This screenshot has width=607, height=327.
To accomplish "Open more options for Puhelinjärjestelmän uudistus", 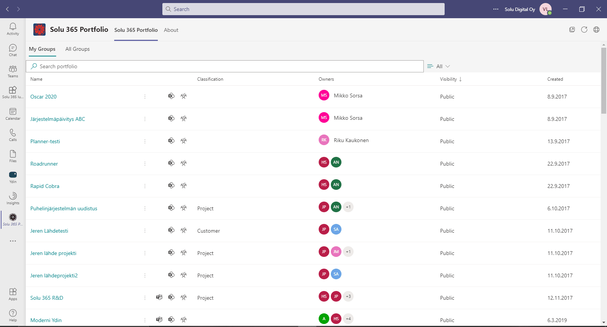I will [x=145, y=208].
